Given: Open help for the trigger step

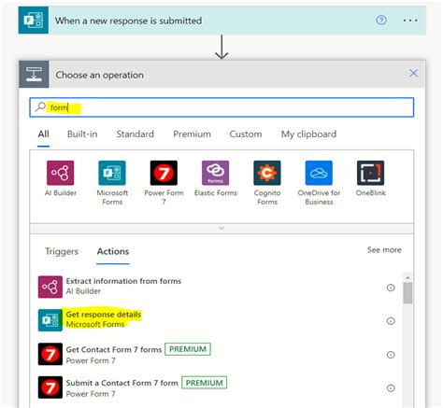Looking at the screenshot, I should tap(381, 21).
